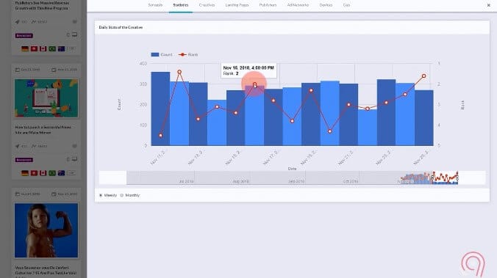Open the Devices tab
The width and height of the screenshot is (497, 278).
pyautogui.click(x=326, y=5)
